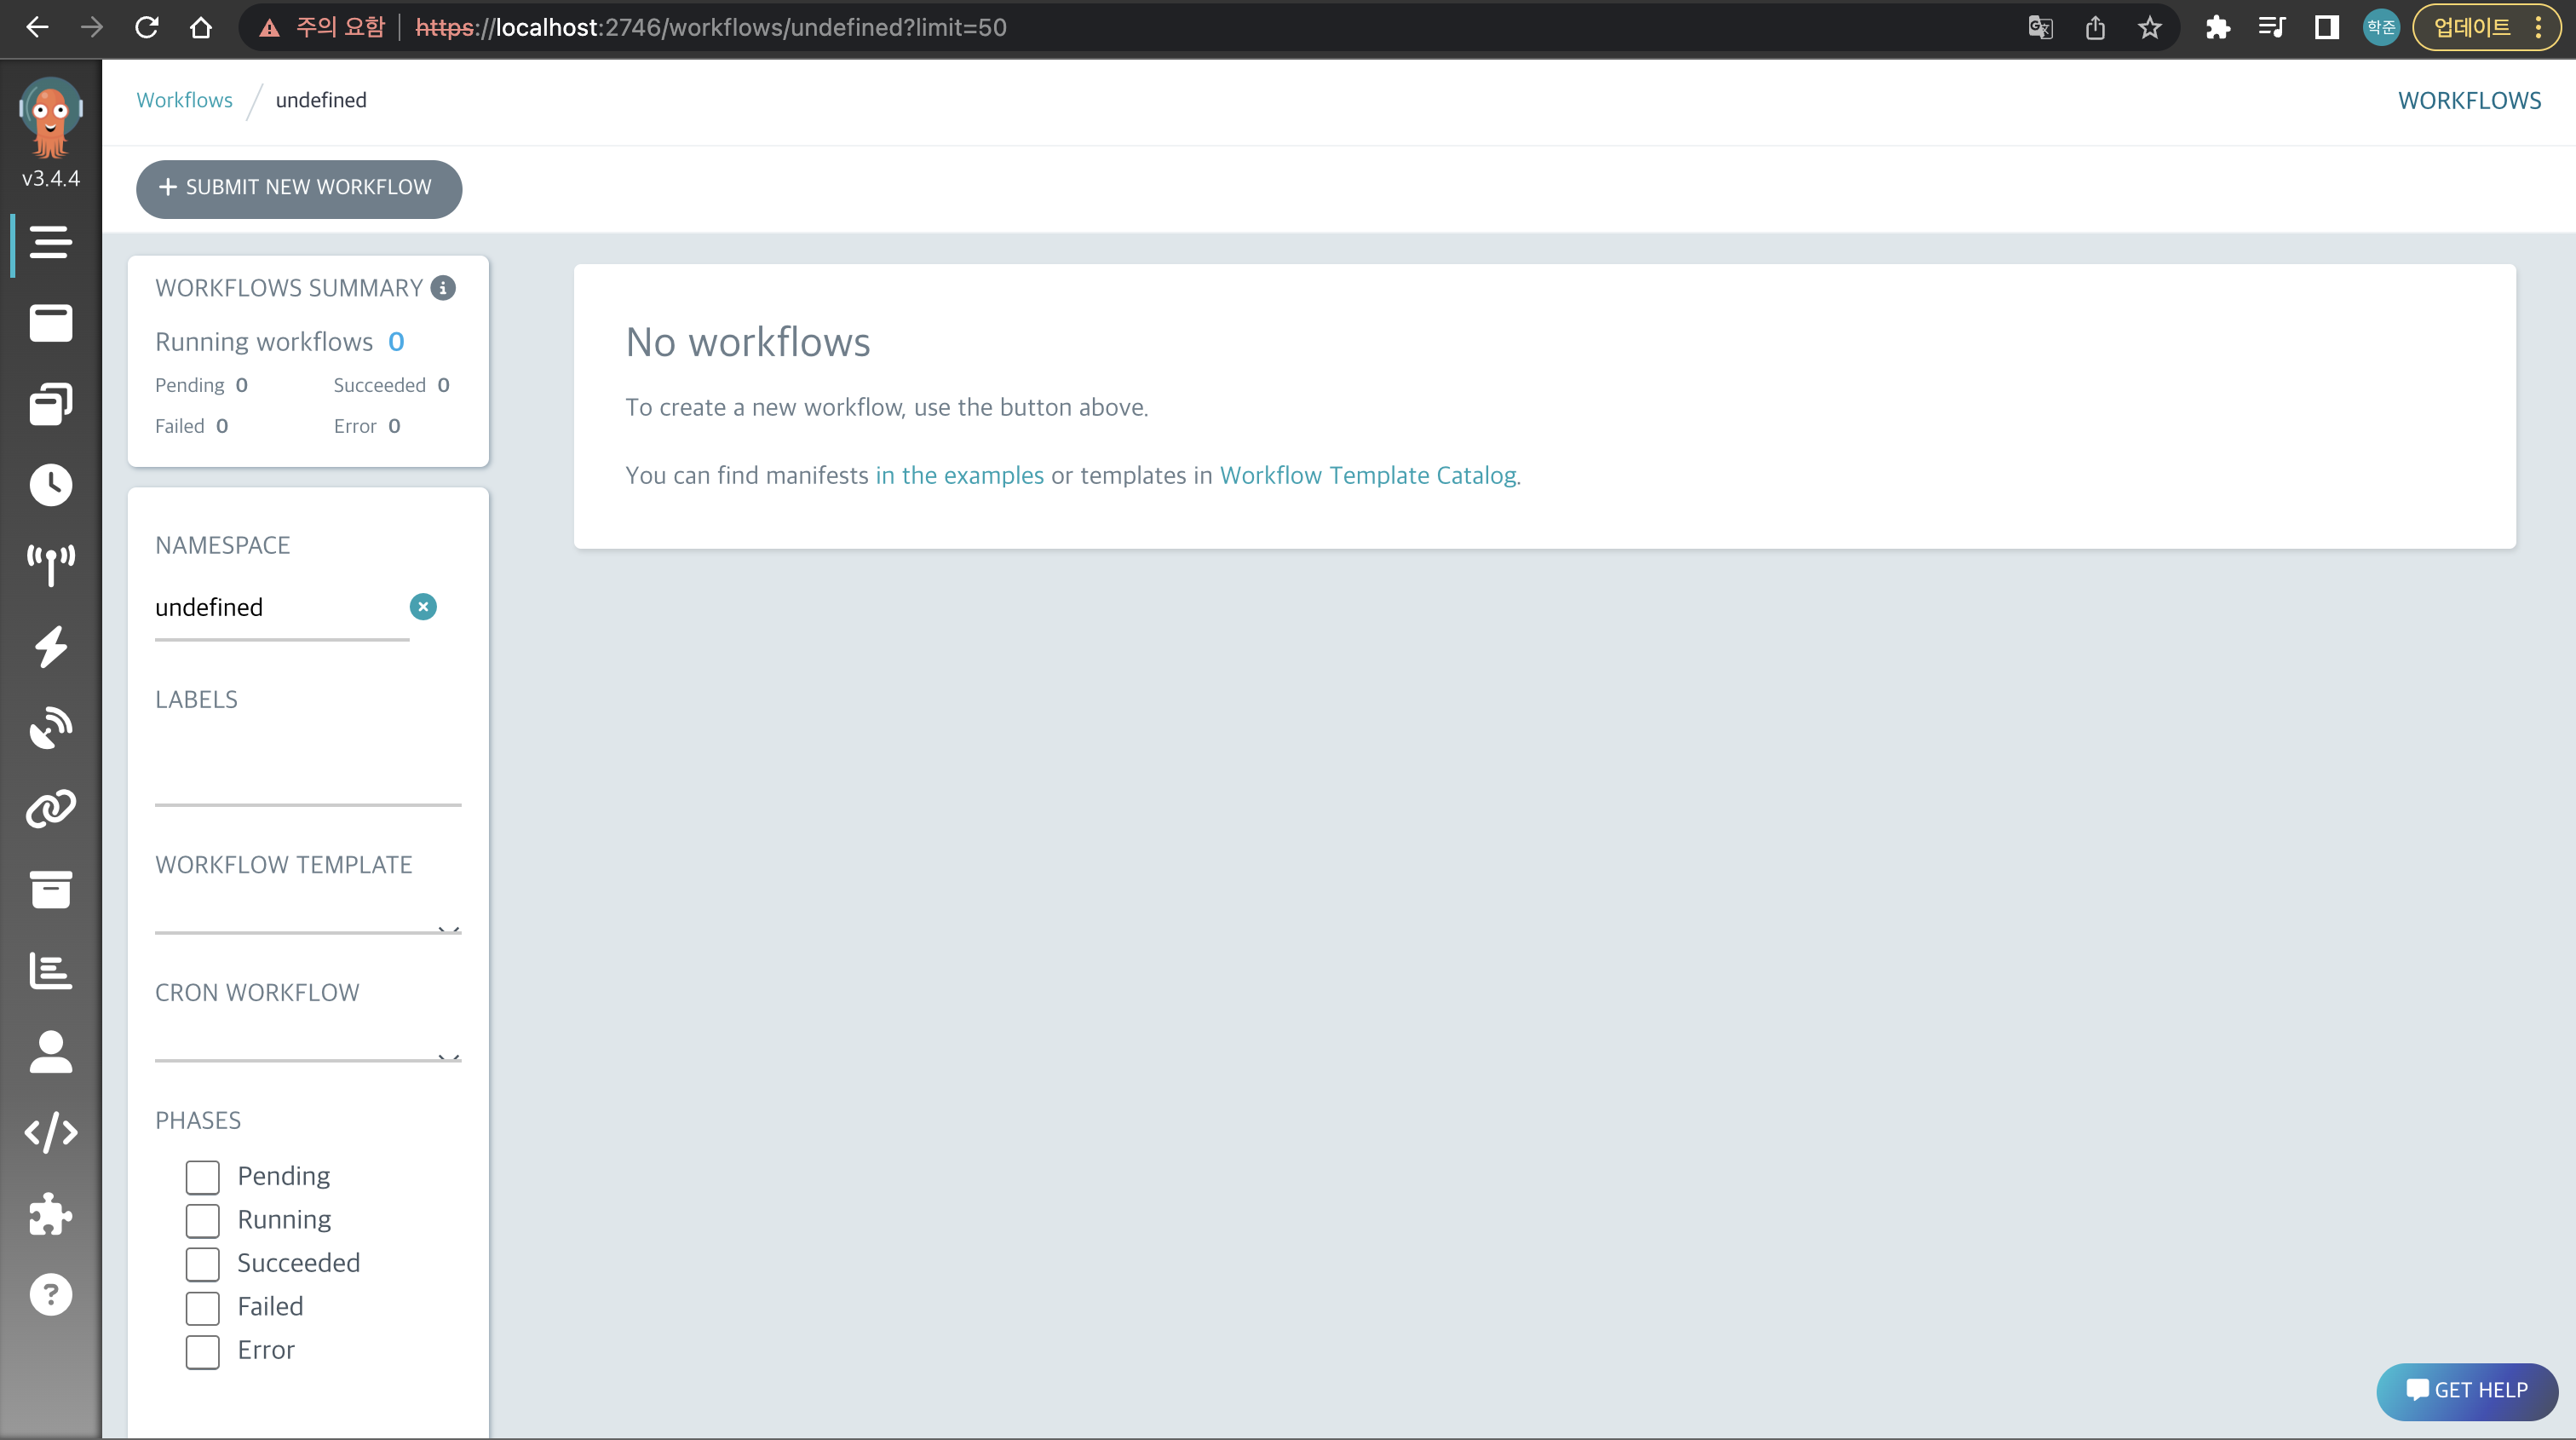The image size is (2576, 1440).
Task: Open Workflow Templates from the sidebar
Action: 50,323
